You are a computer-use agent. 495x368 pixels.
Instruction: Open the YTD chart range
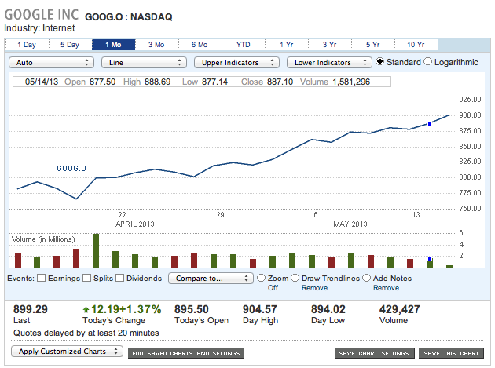[x=244, y=44]
